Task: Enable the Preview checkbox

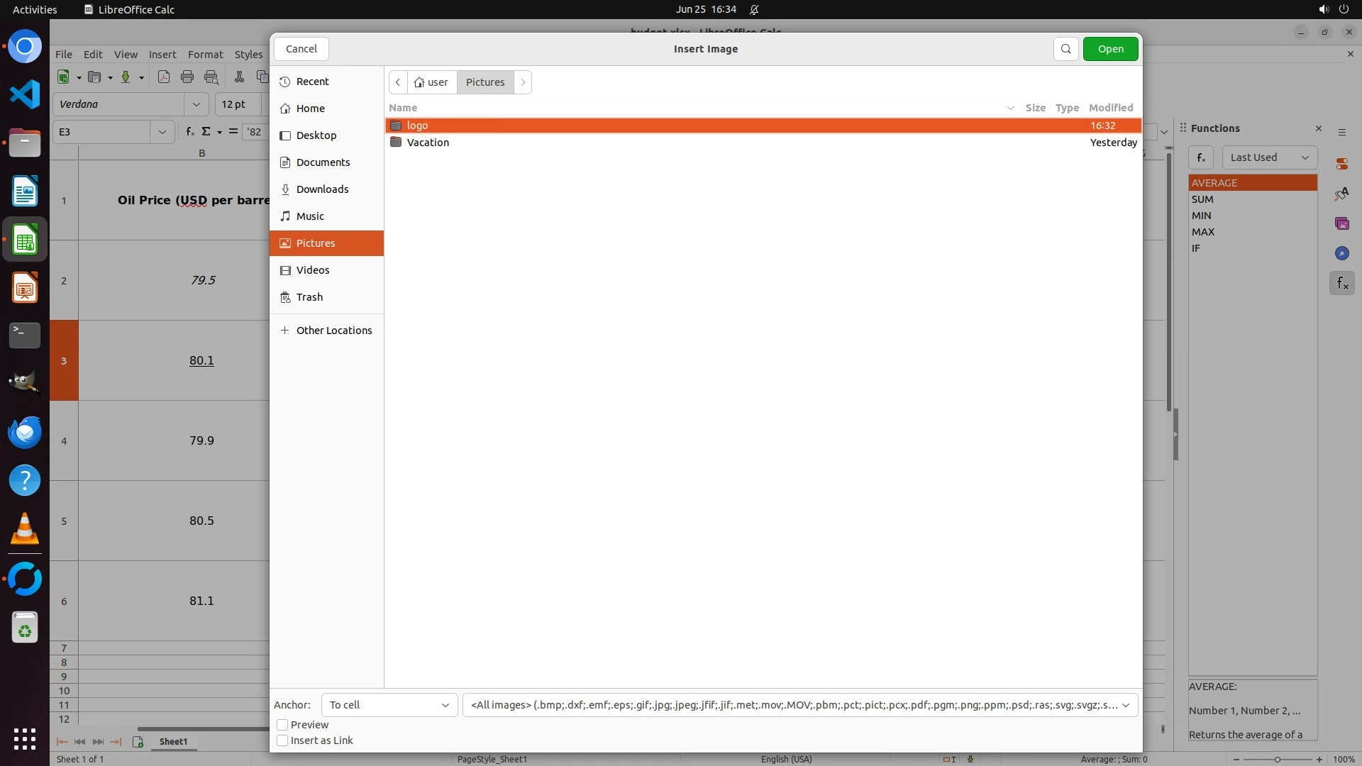Action: (x=282, y=725)
